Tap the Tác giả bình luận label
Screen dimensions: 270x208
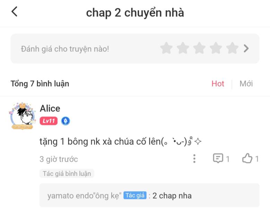pos(67,174)
